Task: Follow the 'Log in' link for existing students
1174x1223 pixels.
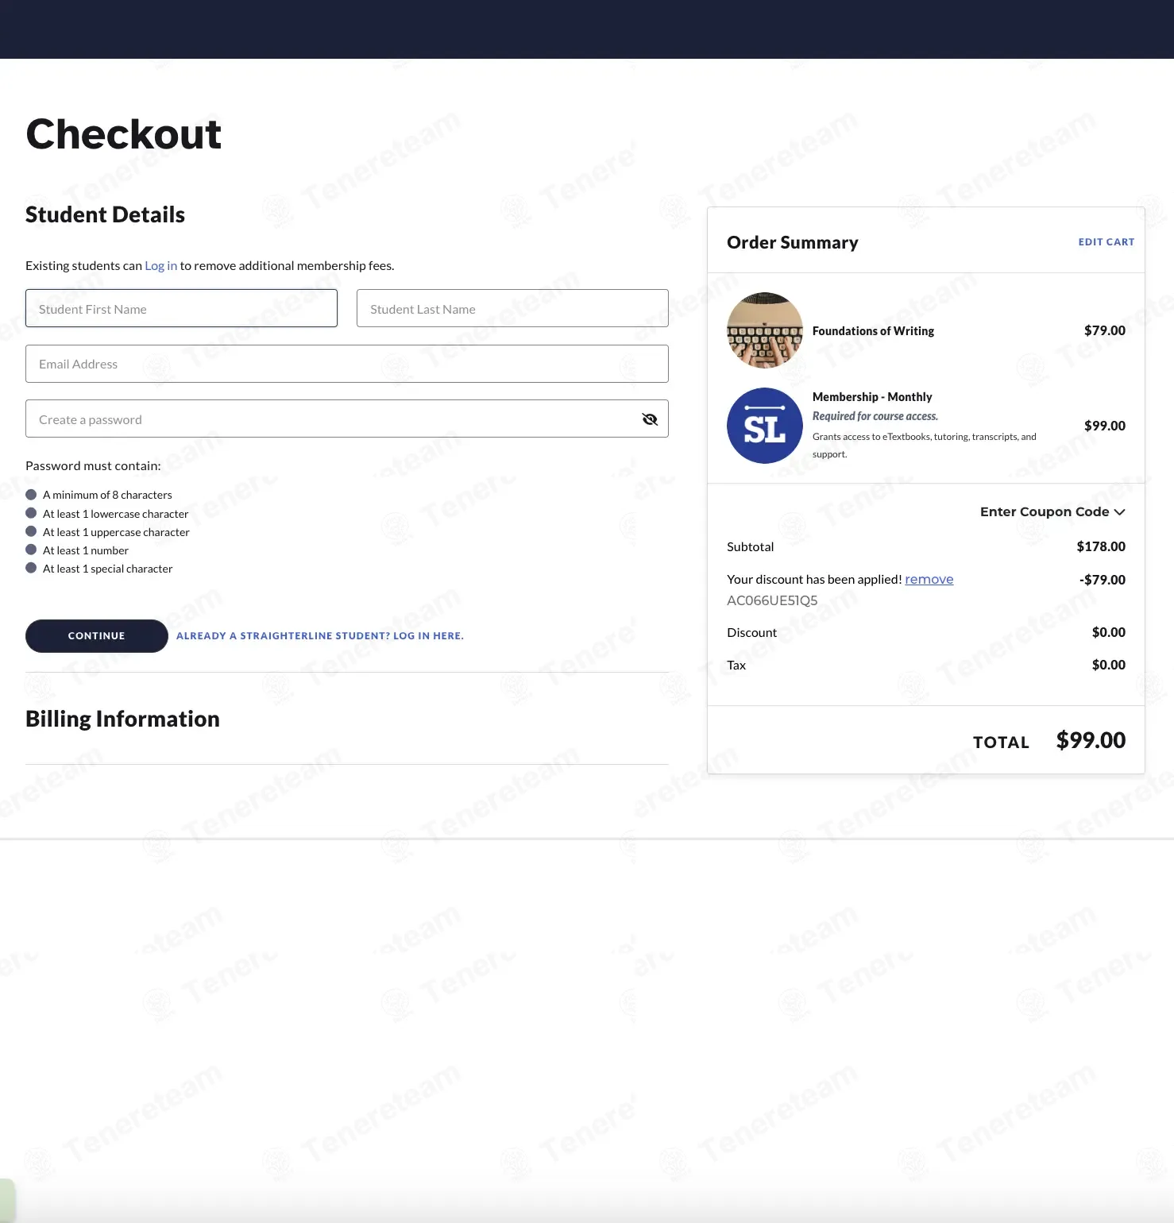Action: click(160, 265)
